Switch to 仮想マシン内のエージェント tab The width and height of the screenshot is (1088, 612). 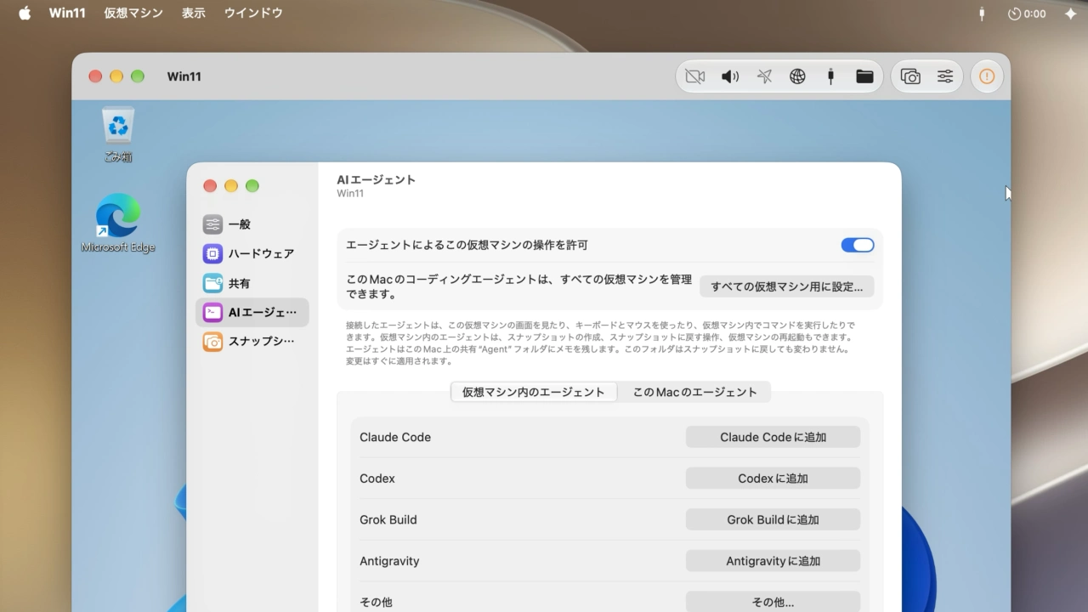tap(534, 392)
